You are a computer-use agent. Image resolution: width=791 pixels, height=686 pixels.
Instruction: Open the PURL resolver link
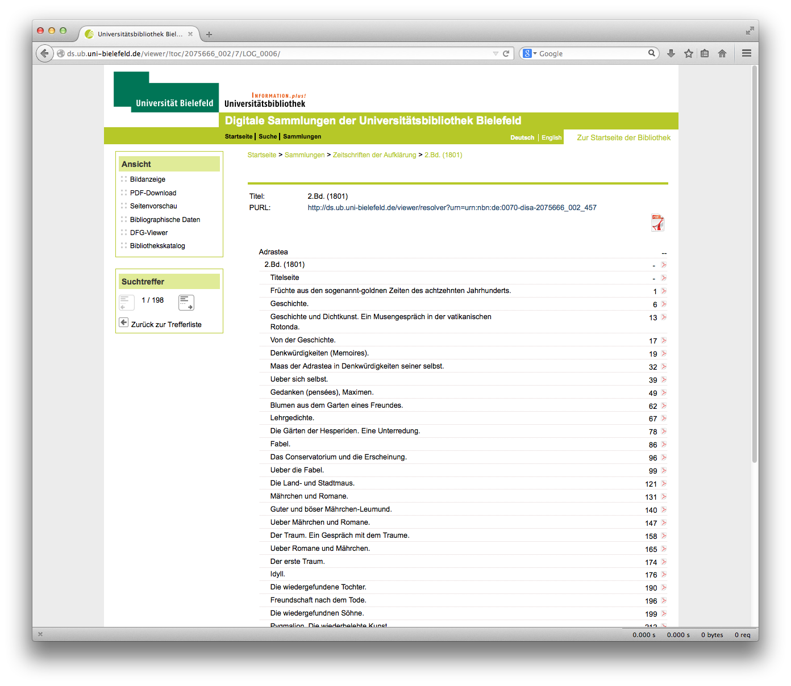(x=452, y=208)
